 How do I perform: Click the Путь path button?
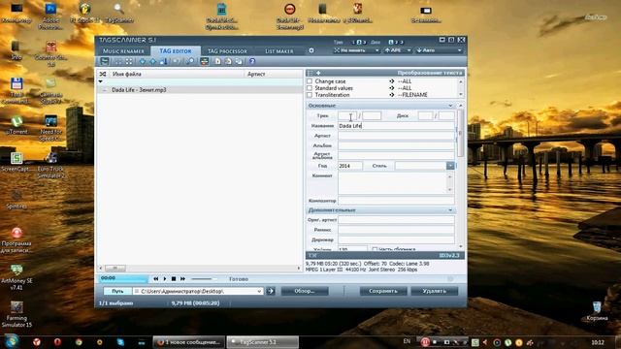117,291
